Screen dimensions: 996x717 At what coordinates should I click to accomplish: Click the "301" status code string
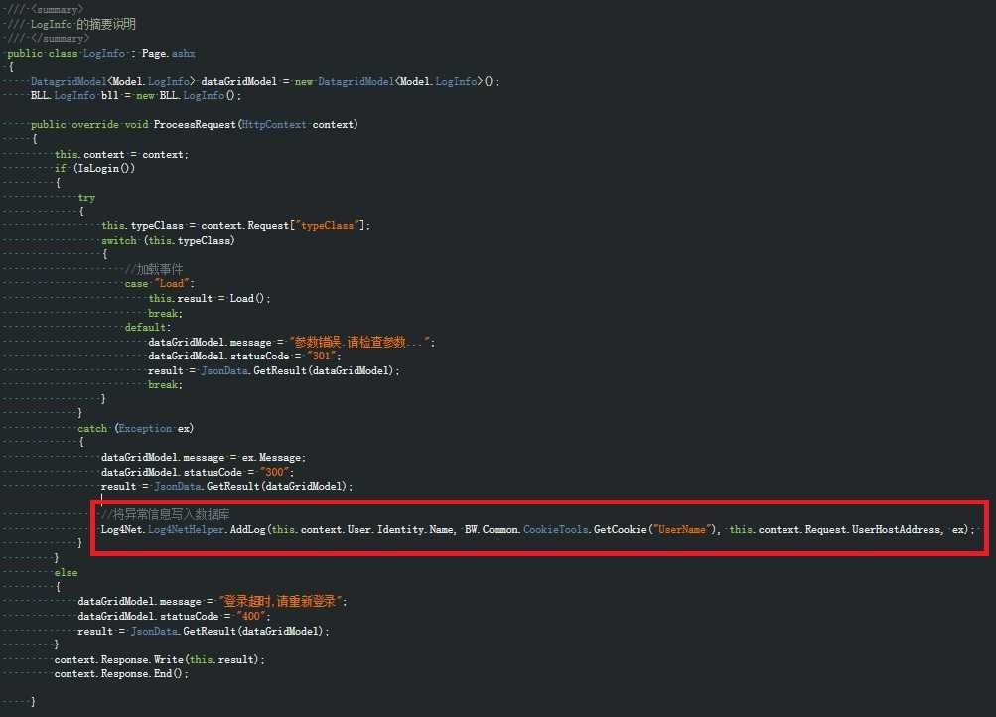(322, 357)
